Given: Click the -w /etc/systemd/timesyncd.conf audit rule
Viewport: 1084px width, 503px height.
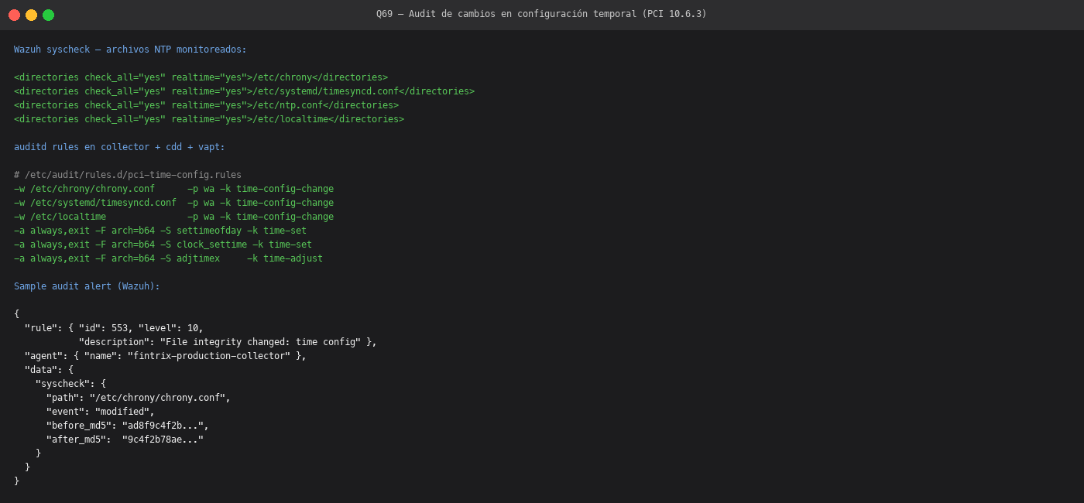Looking at the screenshot, I should 173,203.
